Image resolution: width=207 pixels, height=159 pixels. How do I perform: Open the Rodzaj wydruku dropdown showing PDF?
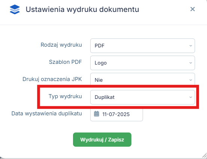coord(143,46)
